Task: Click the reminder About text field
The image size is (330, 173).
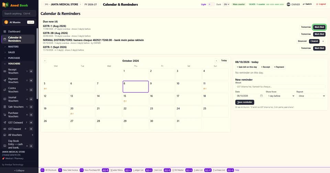Action: 280,86
